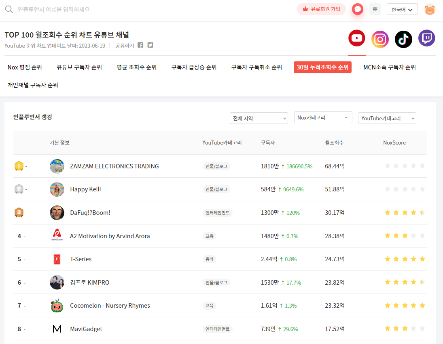This screenshot has height=344, width=443.
Task: Click the 186690.5% growth value
Action: (x=299, y=166)
